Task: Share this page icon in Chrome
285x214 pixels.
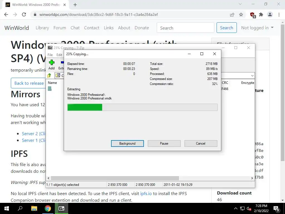Action: click(x=232, y=14)
